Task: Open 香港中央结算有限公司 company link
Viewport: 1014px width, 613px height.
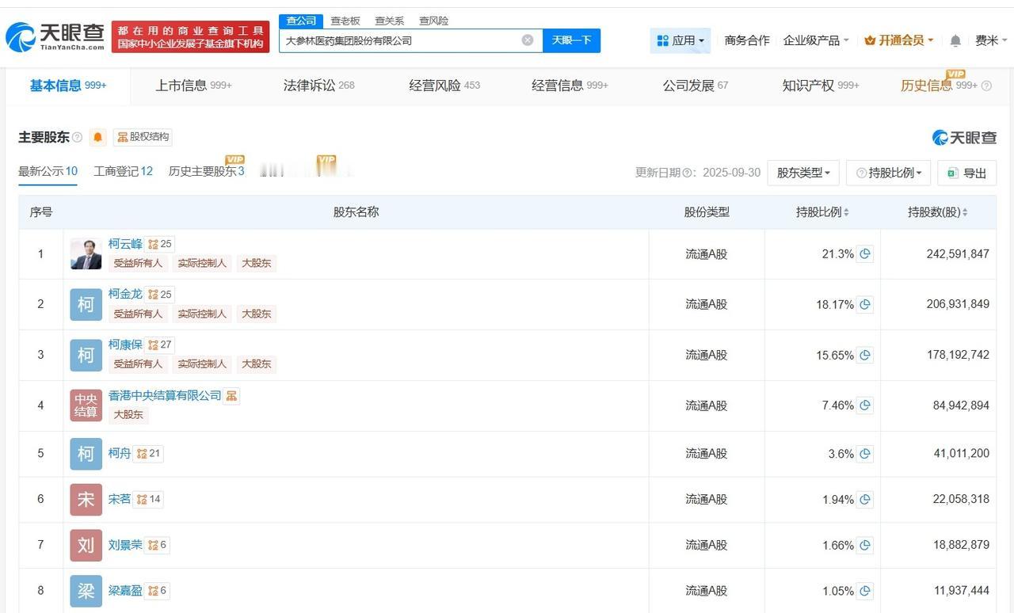Action: 165,395
